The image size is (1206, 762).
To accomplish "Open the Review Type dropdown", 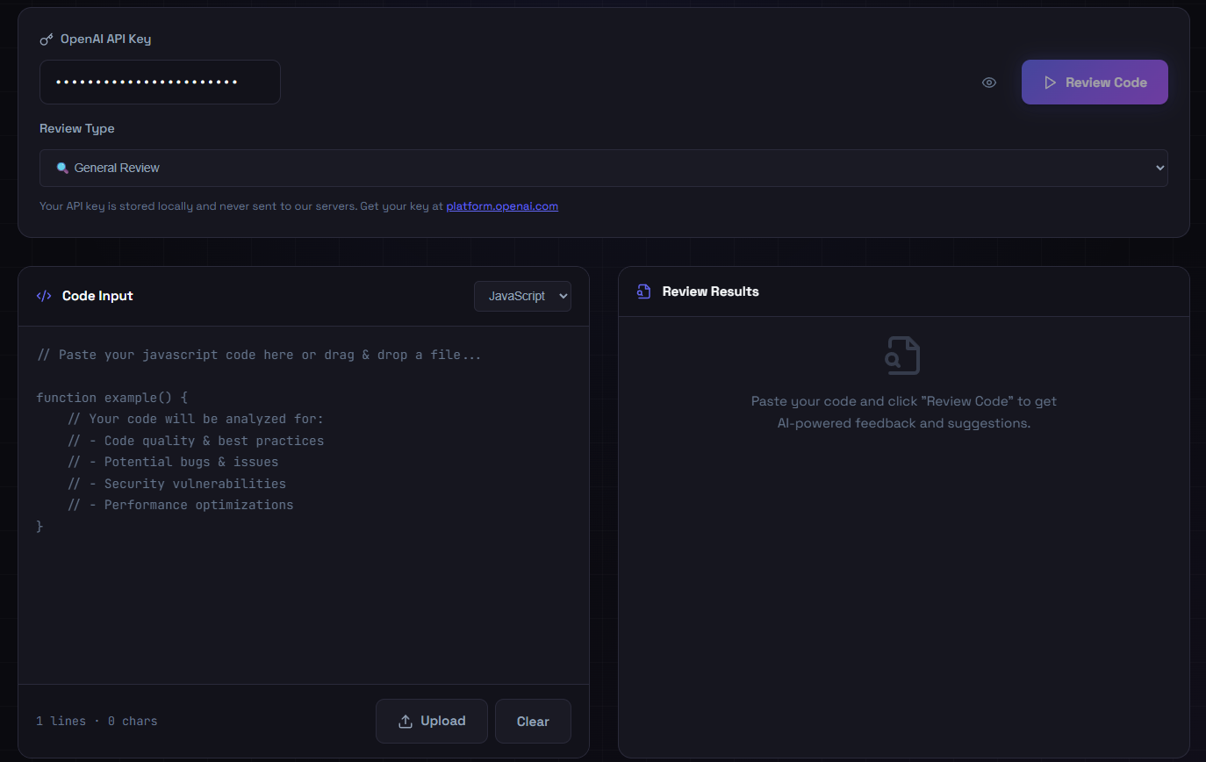I will tap(603, 167).
